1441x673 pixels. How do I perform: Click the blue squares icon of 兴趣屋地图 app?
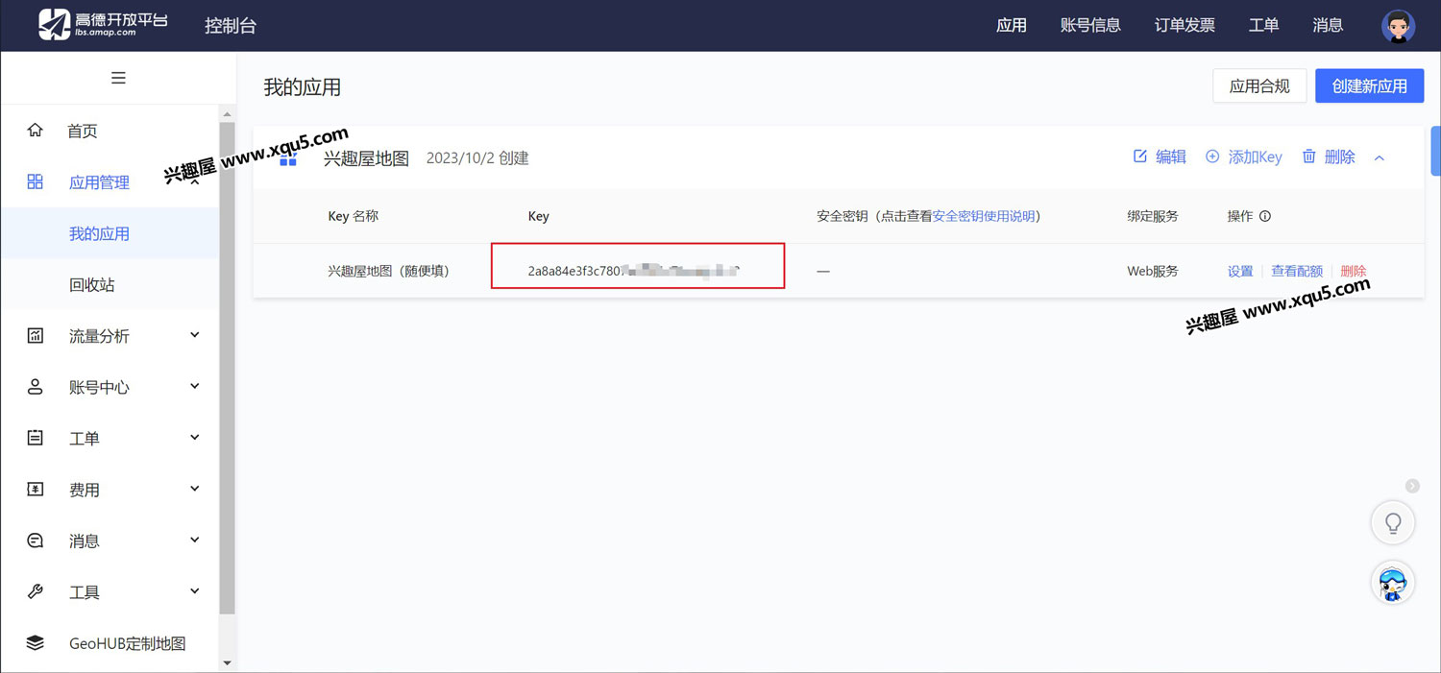click(287, 159)
